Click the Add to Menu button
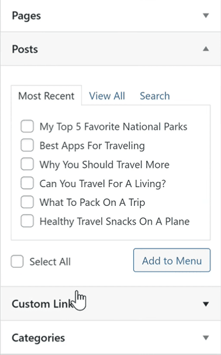 172,260
